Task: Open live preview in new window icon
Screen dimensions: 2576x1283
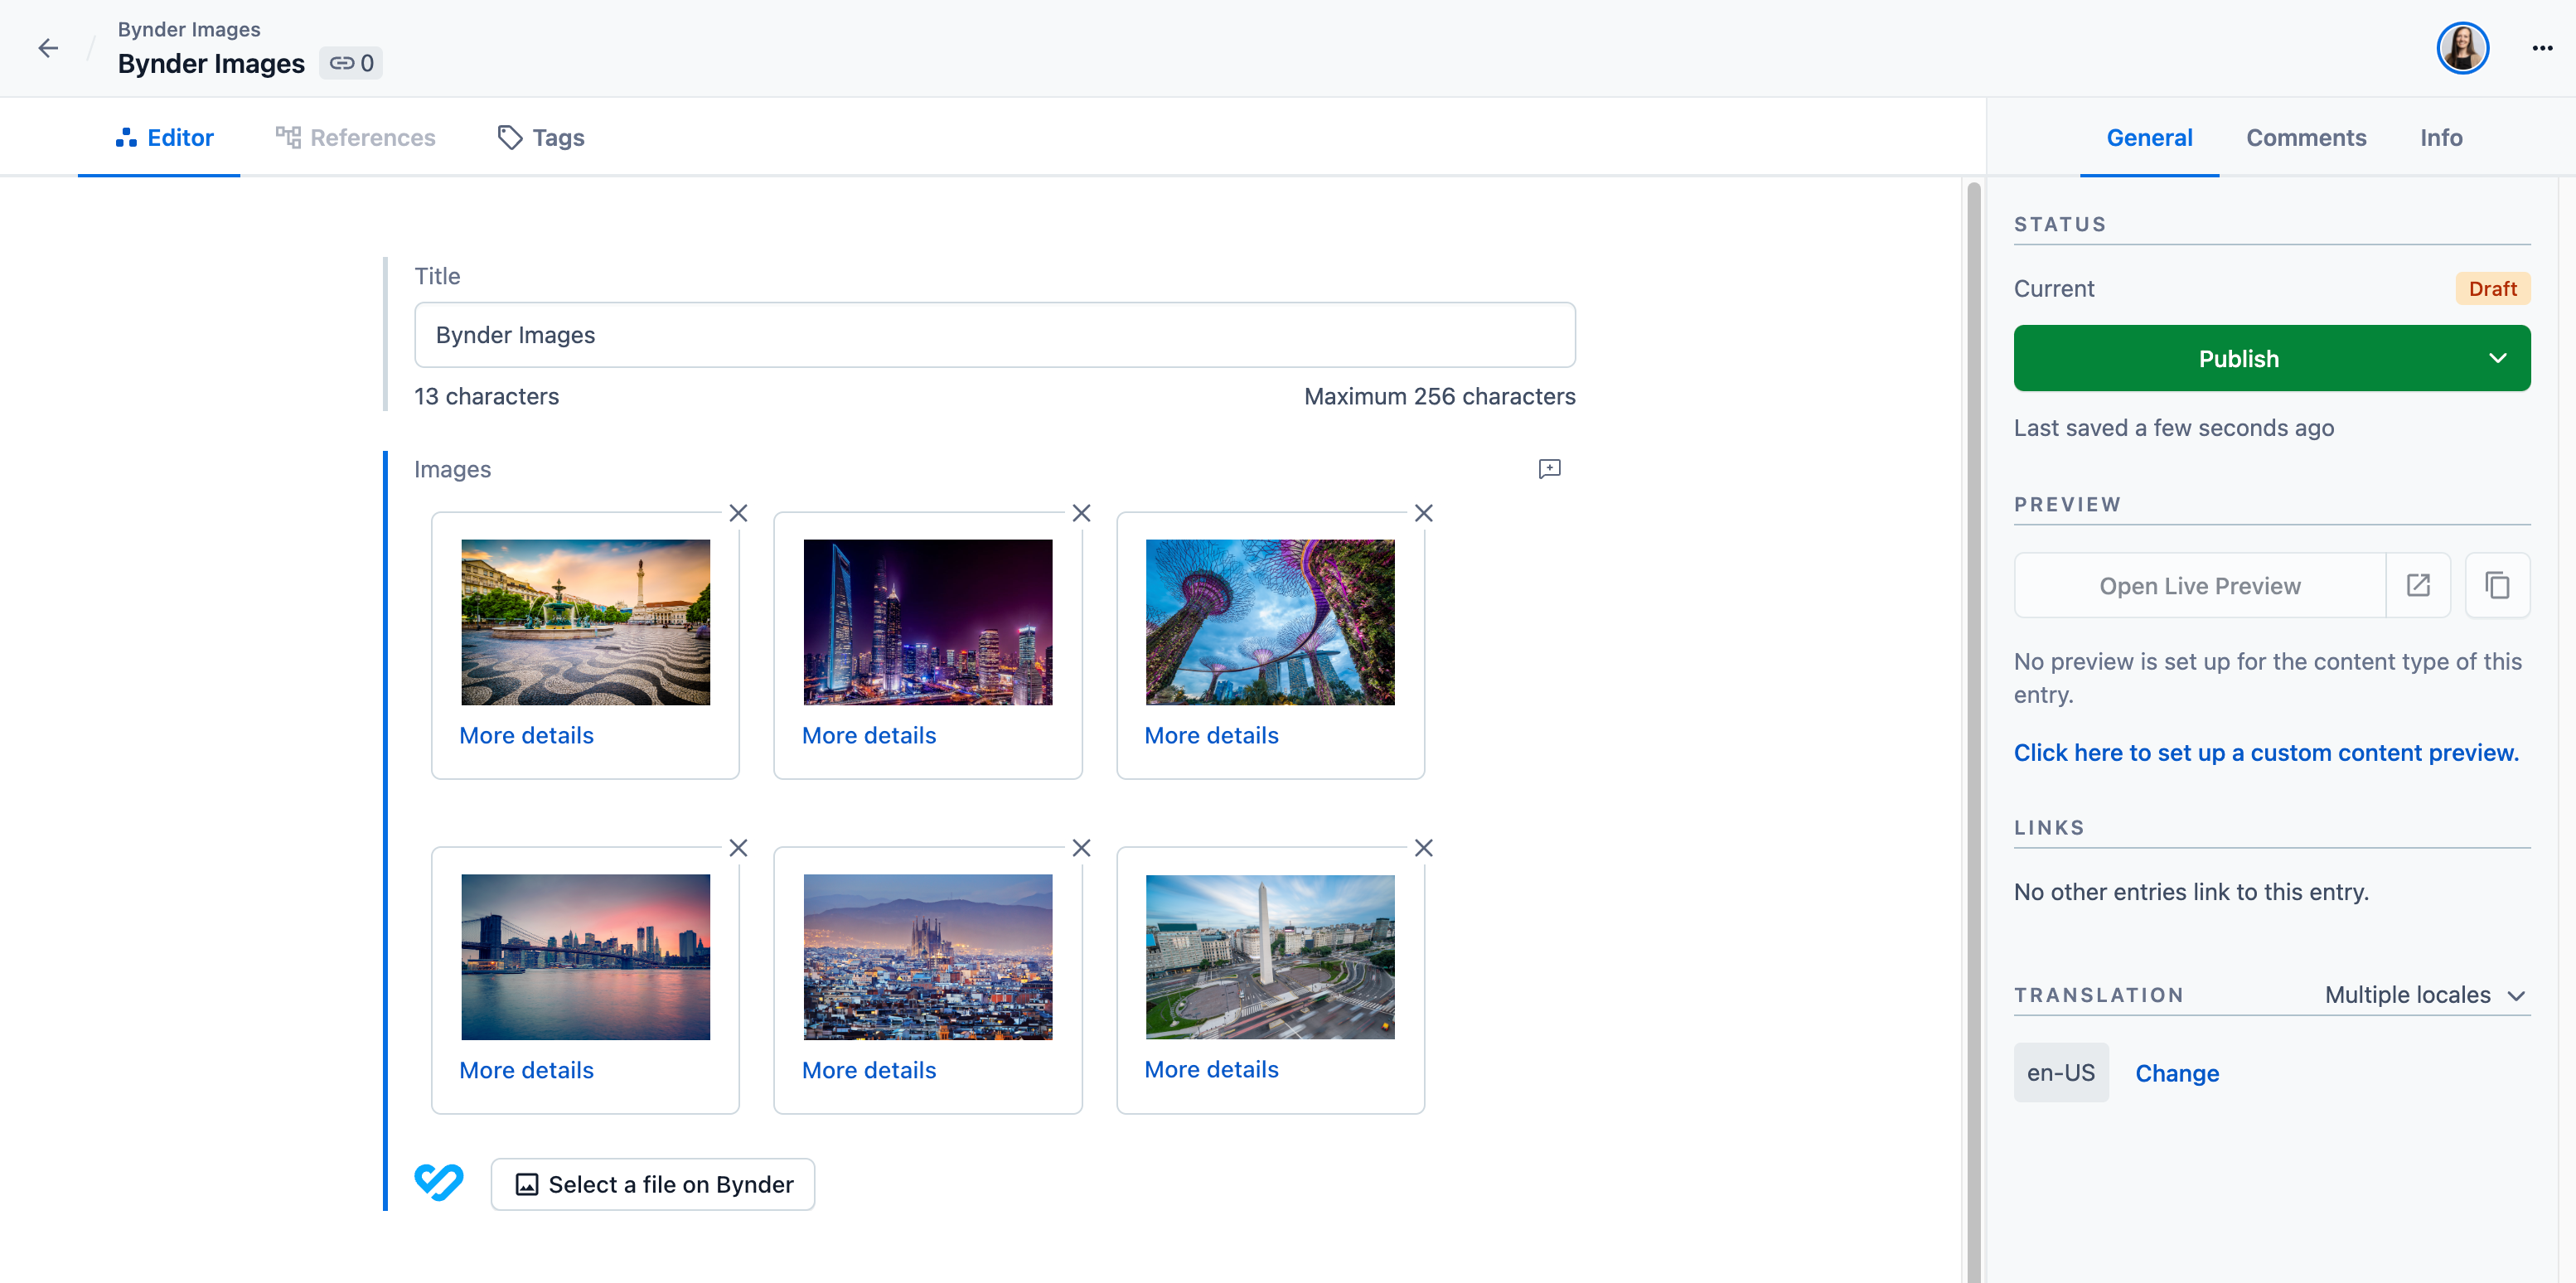Action: tap(2418, 585)
